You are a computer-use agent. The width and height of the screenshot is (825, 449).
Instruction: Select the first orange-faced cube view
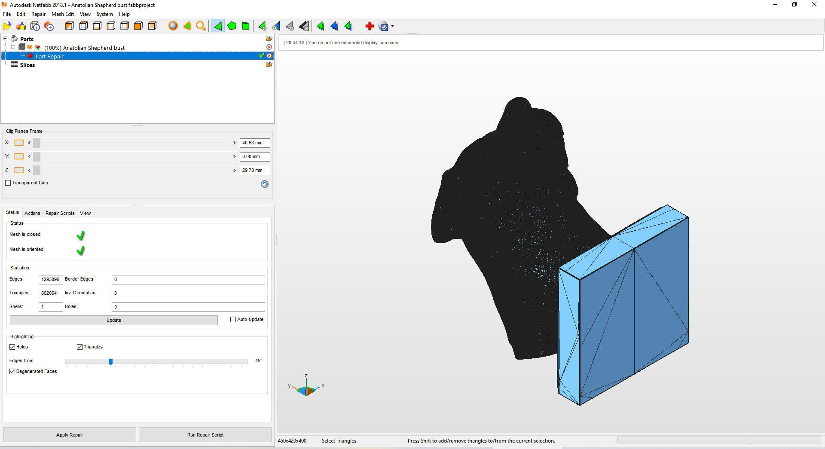pyautogui.click(x=69, y=26)
